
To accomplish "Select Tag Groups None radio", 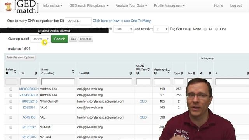I will [x=189, y=29].
